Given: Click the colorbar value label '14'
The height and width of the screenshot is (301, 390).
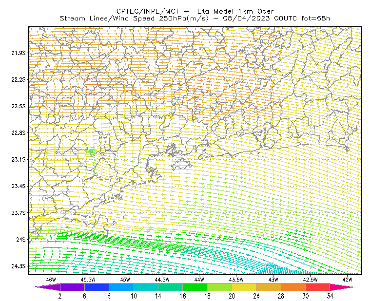Looking at the screenshot, I should coord(158,296).
